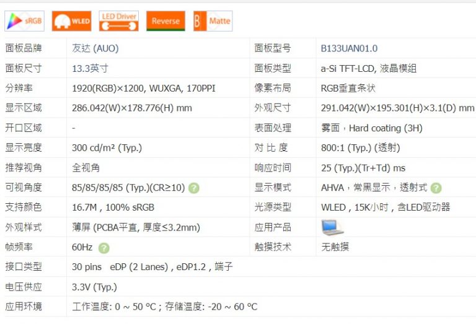Click the LED Driver badge
Screen dimensions: 476x324
119,21
